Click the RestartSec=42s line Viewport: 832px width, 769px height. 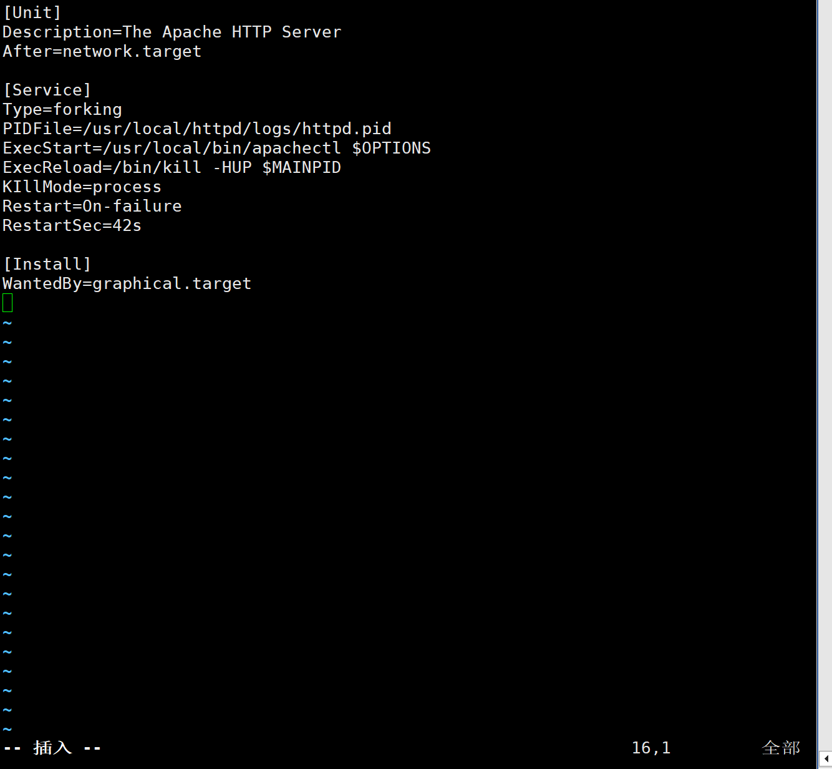[72, 225]
